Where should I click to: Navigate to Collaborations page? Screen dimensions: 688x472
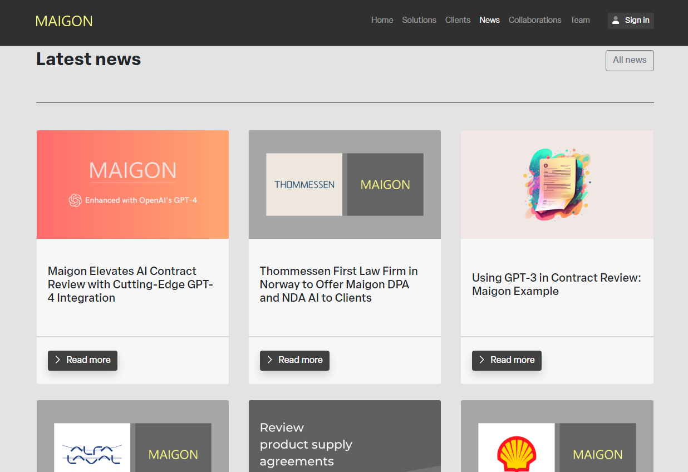(x=535, y=20)
